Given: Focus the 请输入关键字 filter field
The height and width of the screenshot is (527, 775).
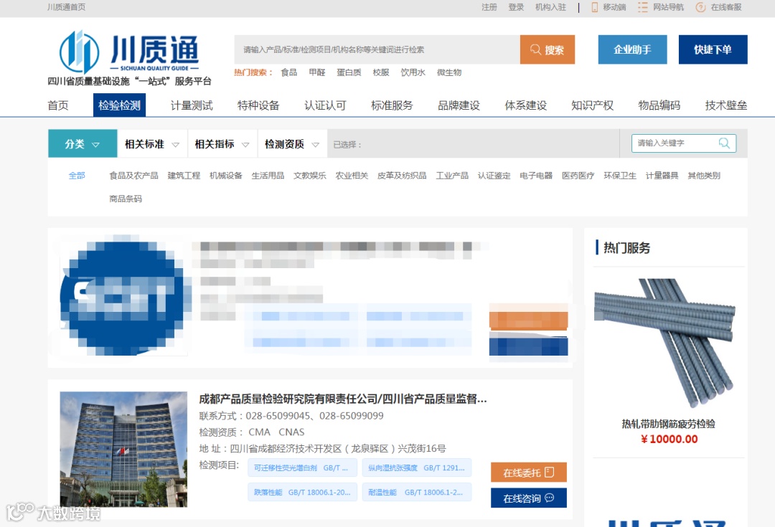Looking at the screenshot, I should click(x=684, y=143).
